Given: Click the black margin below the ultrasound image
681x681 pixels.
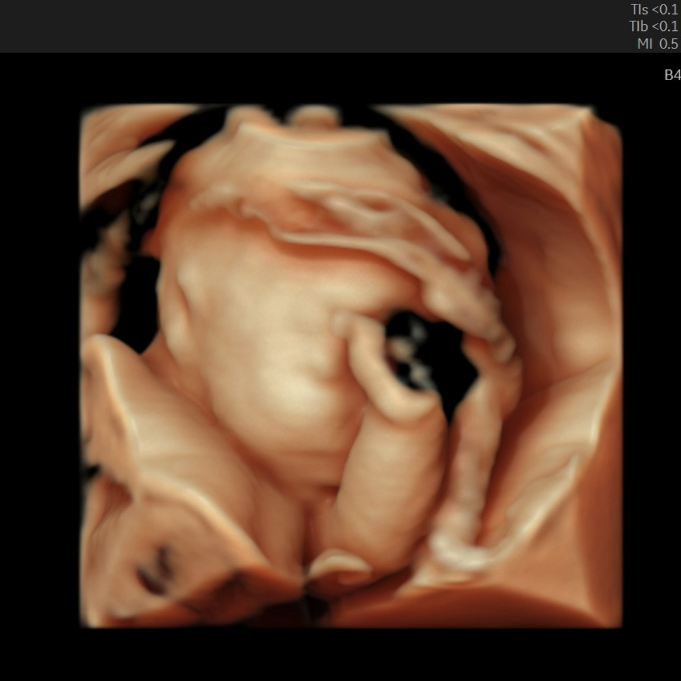Looking at the screenshot, I should [x=340, y=656].
